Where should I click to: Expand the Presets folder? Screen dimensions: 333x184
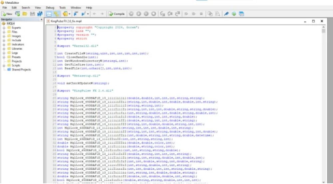[x=4, y=57]
